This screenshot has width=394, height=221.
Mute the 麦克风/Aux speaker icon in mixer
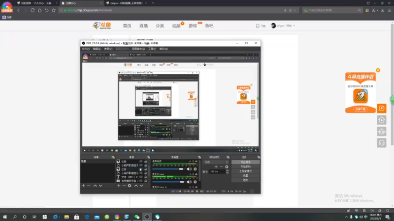click(x=189, y=182)
